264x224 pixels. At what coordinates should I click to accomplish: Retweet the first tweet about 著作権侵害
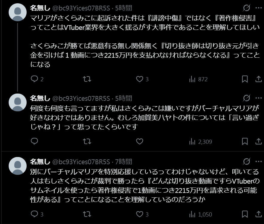click(87, 79)
